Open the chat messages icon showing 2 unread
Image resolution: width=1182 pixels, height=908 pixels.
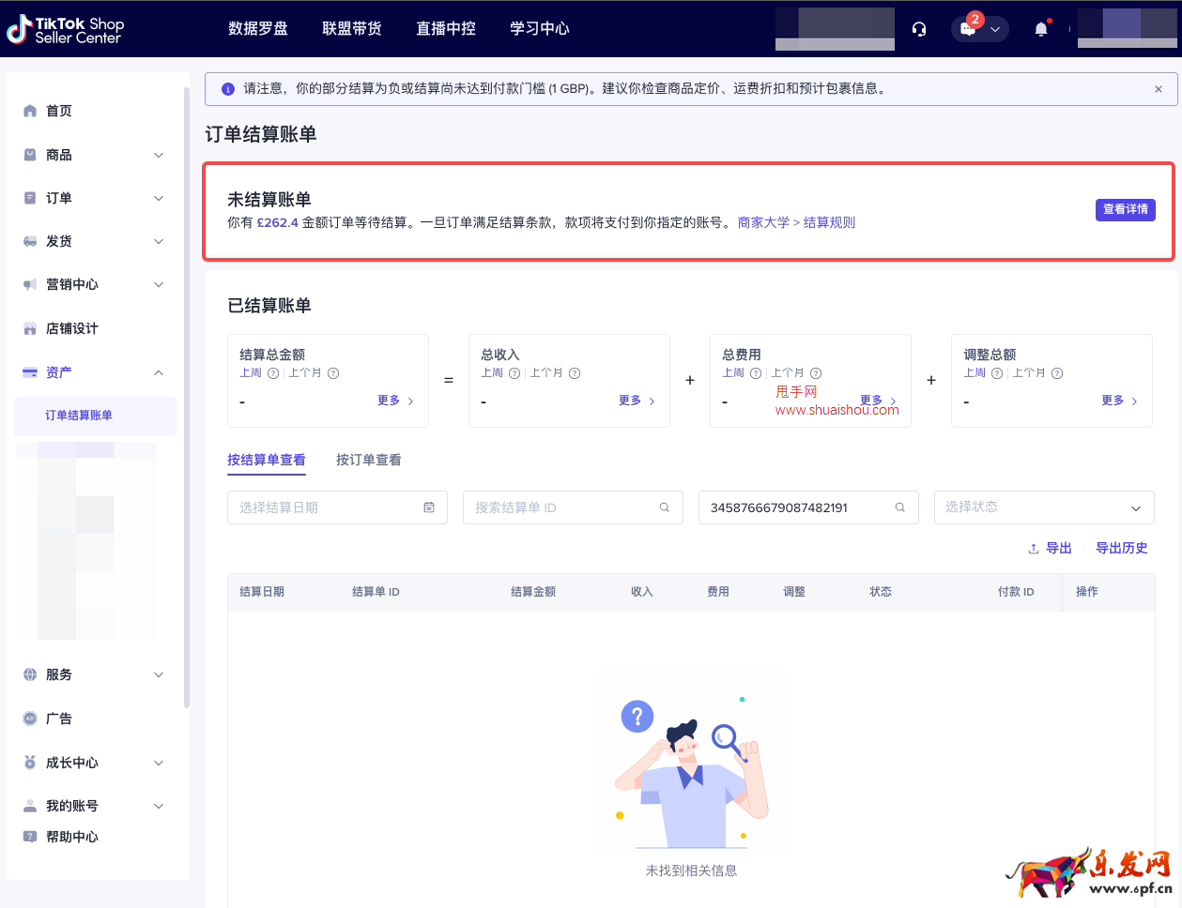[967, 29]
